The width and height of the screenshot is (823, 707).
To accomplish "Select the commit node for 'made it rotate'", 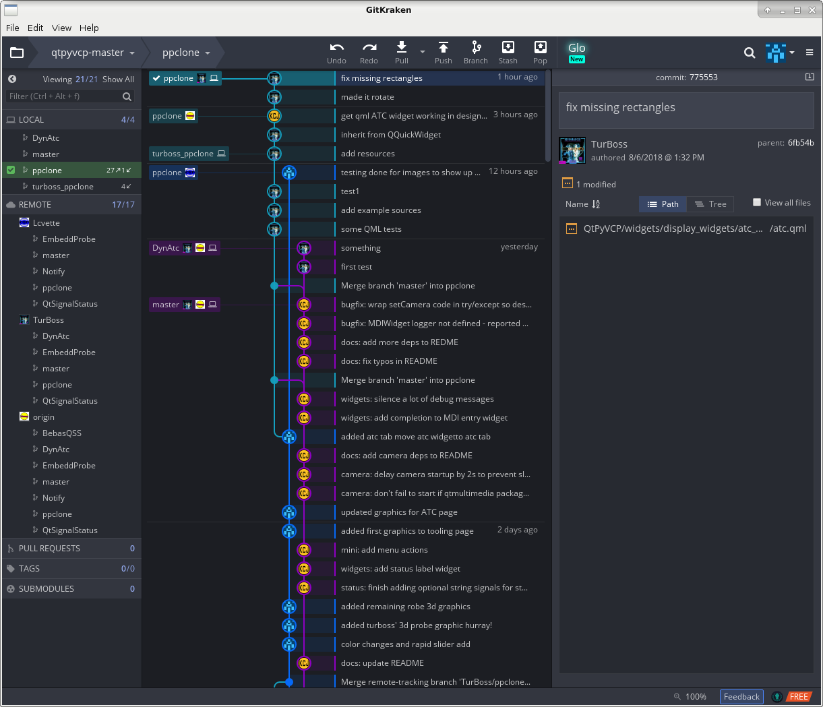I will 274,97.
